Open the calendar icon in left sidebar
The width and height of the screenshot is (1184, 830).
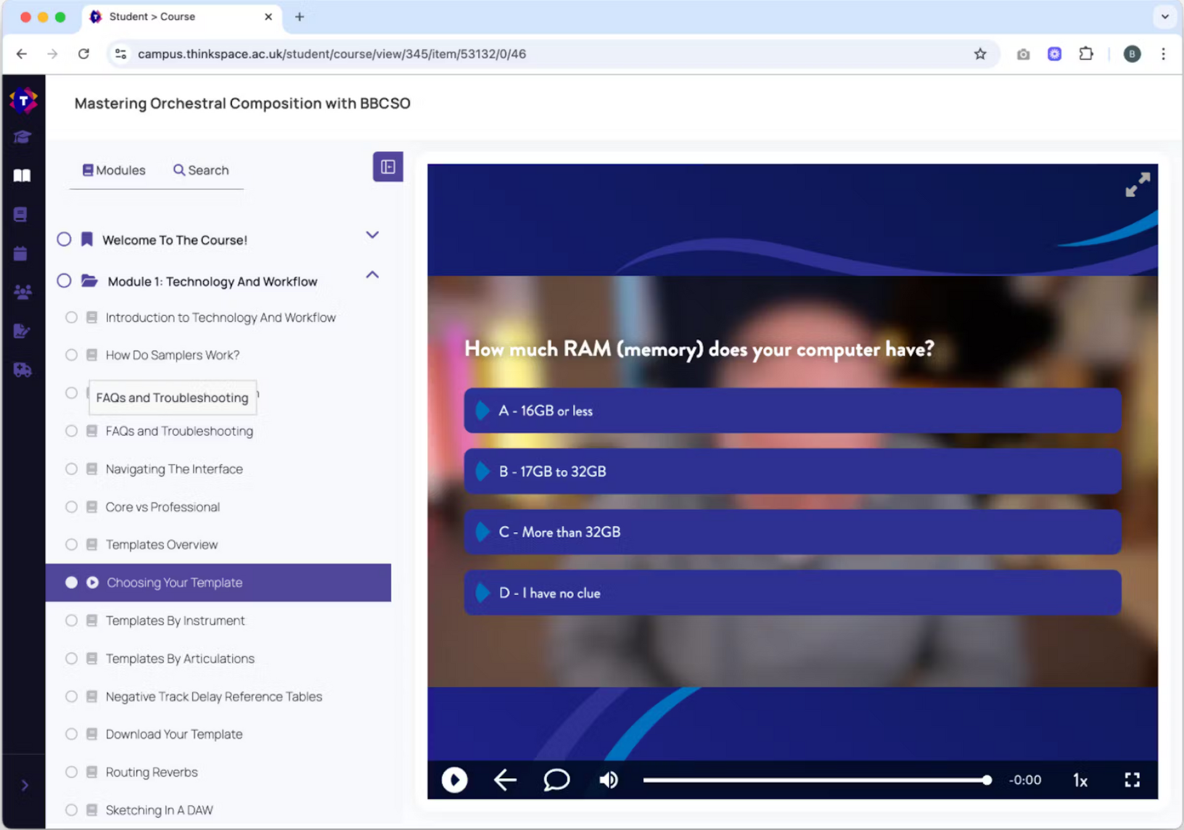21,253
